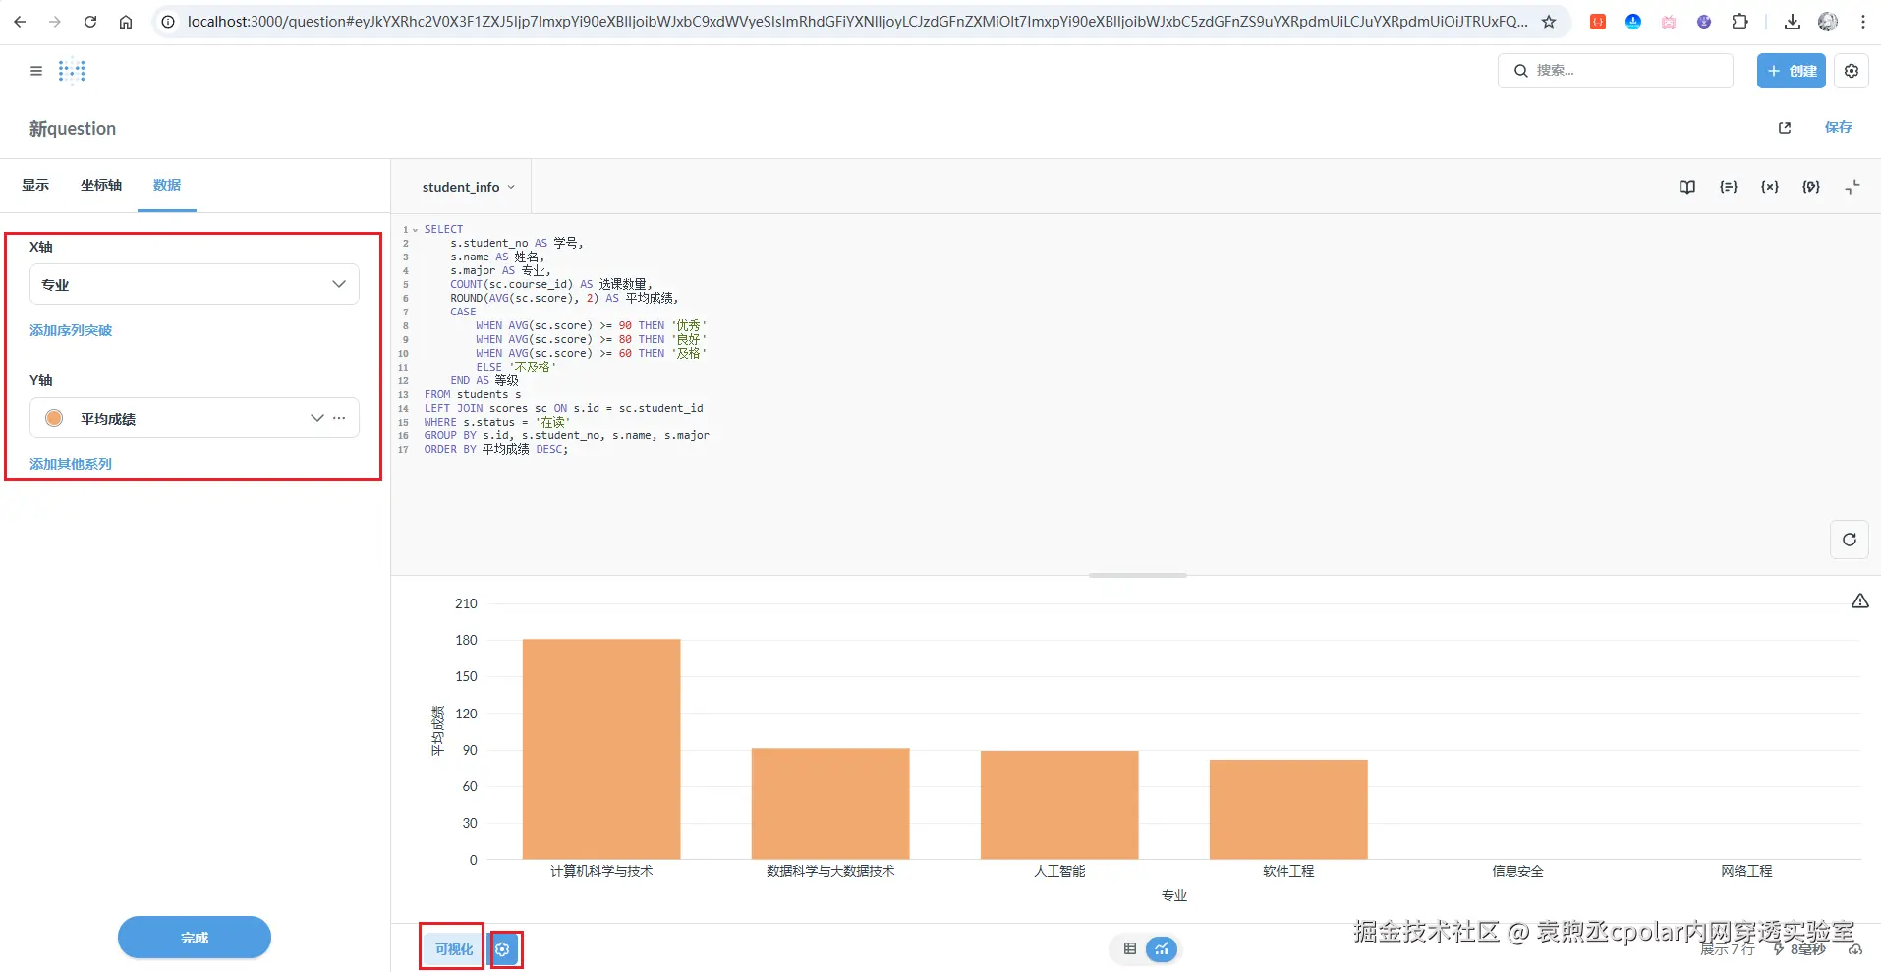Screen dimensions: 1881x972
Task: Click the 可视化 button
Action: (454, 949)
